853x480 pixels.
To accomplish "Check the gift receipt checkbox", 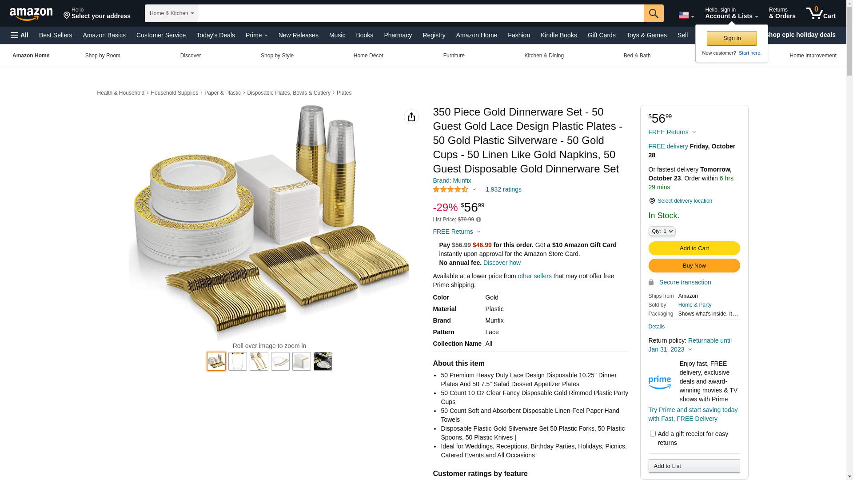I will point(653,433).
